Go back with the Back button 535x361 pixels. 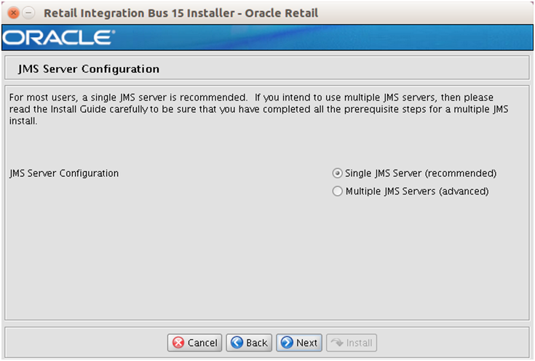tap(249, 343)
